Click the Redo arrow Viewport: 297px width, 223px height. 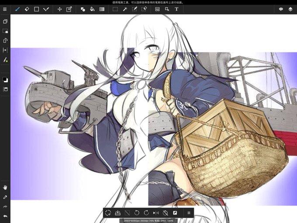[5, 207]
